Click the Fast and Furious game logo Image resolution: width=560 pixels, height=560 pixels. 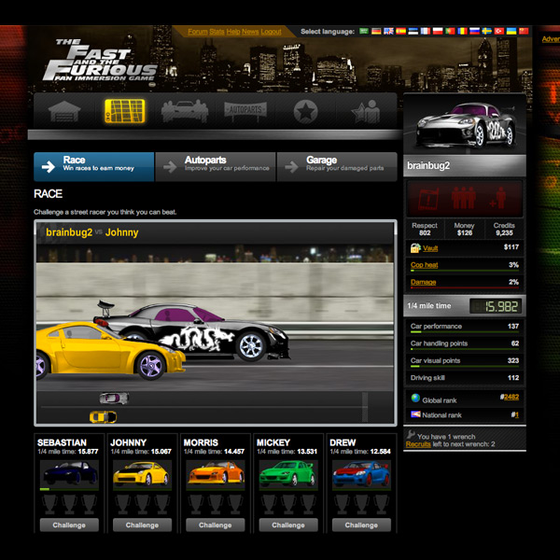coord(100,60)
